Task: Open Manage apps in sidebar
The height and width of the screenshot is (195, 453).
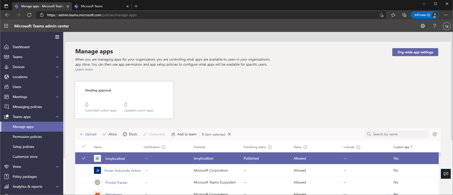Action: pyautogui.click(x=32, y=127)
